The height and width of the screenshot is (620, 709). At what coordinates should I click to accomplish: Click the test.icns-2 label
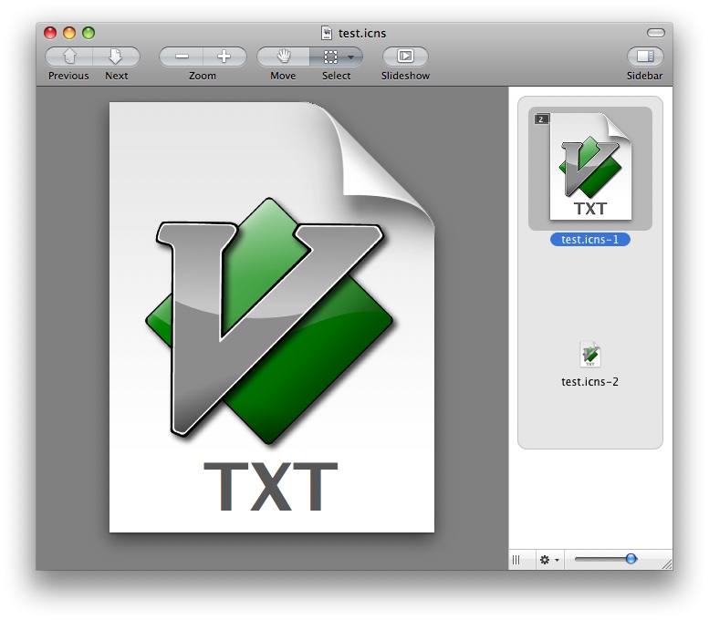(x=590, y=382)
